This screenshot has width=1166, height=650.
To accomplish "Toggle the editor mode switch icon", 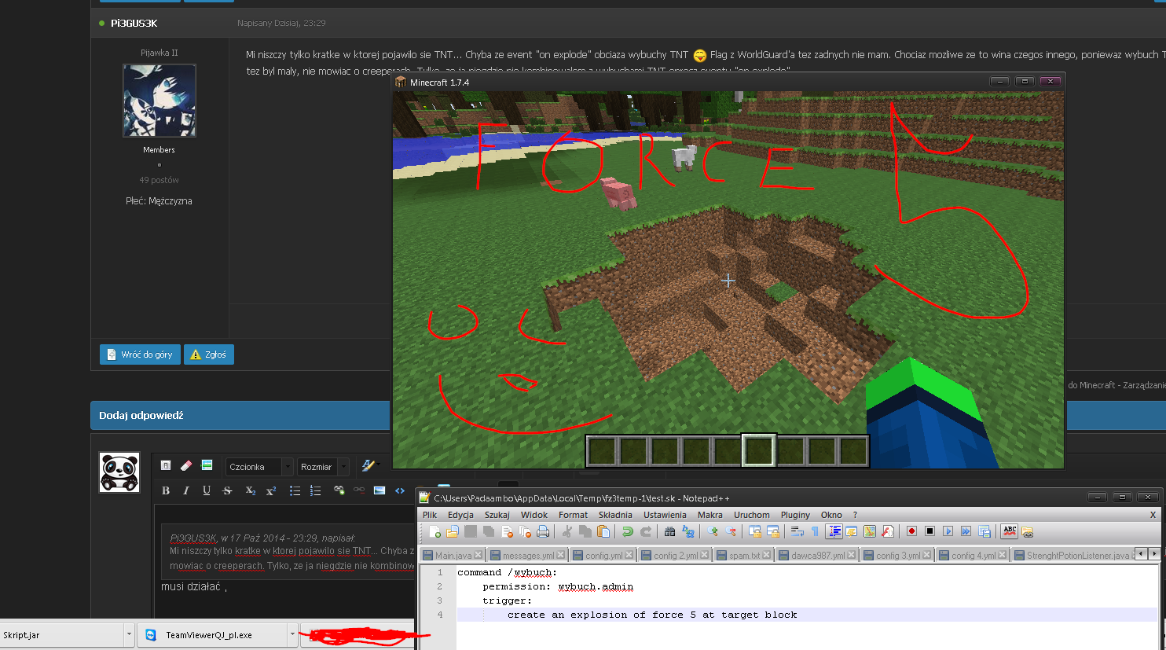I will click(x=166, y=465).
